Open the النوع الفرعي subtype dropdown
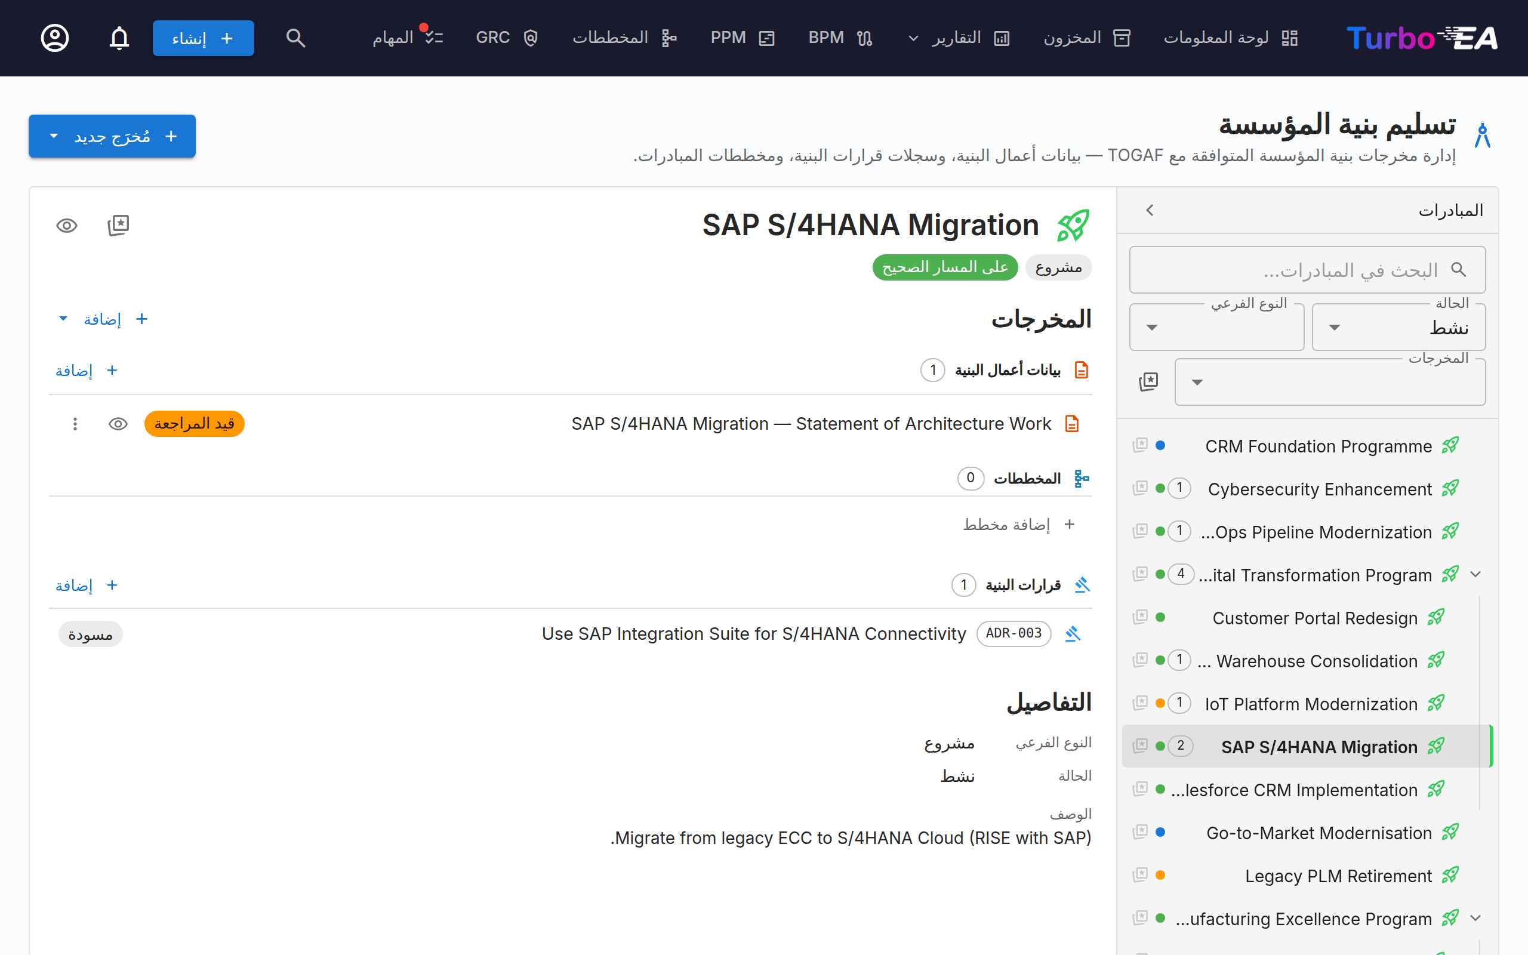 [x=1216, y=327]
